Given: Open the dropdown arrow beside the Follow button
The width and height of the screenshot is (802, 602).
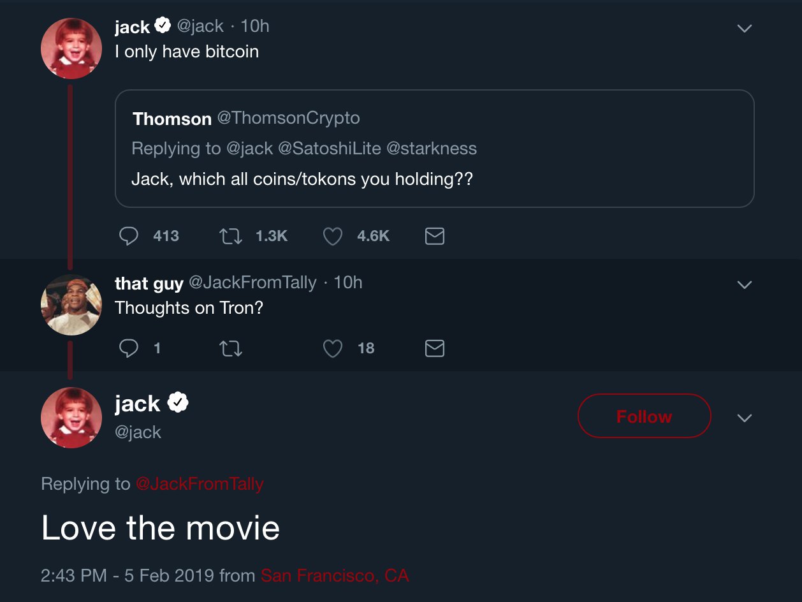Looking at the screenshot, I should pyautogui.click(x=744, y=418).
